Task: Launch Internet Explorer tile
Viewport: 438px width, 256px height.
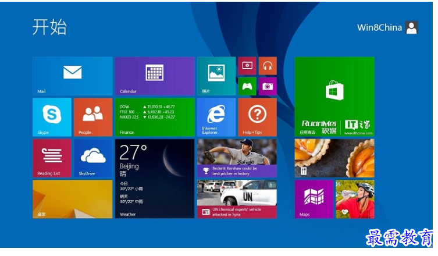Action: (216, 117)
